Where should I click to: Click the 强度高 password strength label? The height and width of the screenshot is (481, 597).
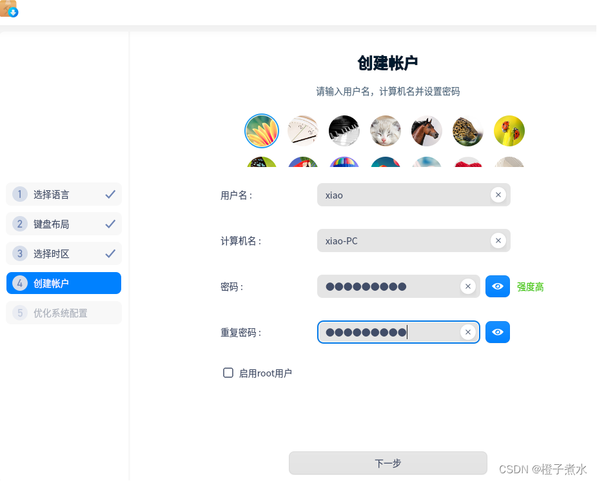(x=530, y=287)
